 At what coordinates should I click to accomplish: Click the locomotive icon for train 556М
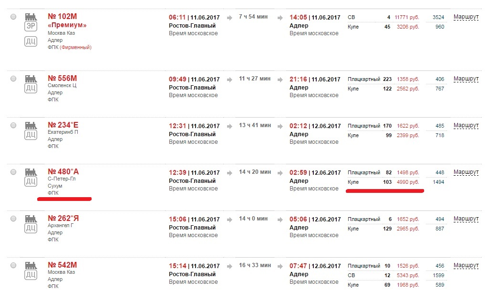(x=31, y=78)
